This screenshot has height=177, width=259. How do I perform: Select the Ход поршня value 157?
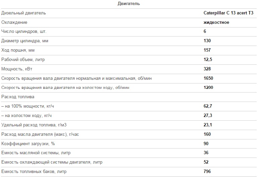point(207,50)
